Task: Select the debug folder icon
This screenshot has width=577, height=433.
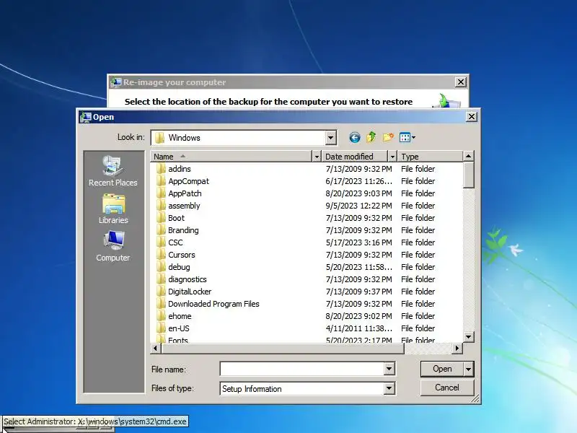Action: (x=161, y=267)
